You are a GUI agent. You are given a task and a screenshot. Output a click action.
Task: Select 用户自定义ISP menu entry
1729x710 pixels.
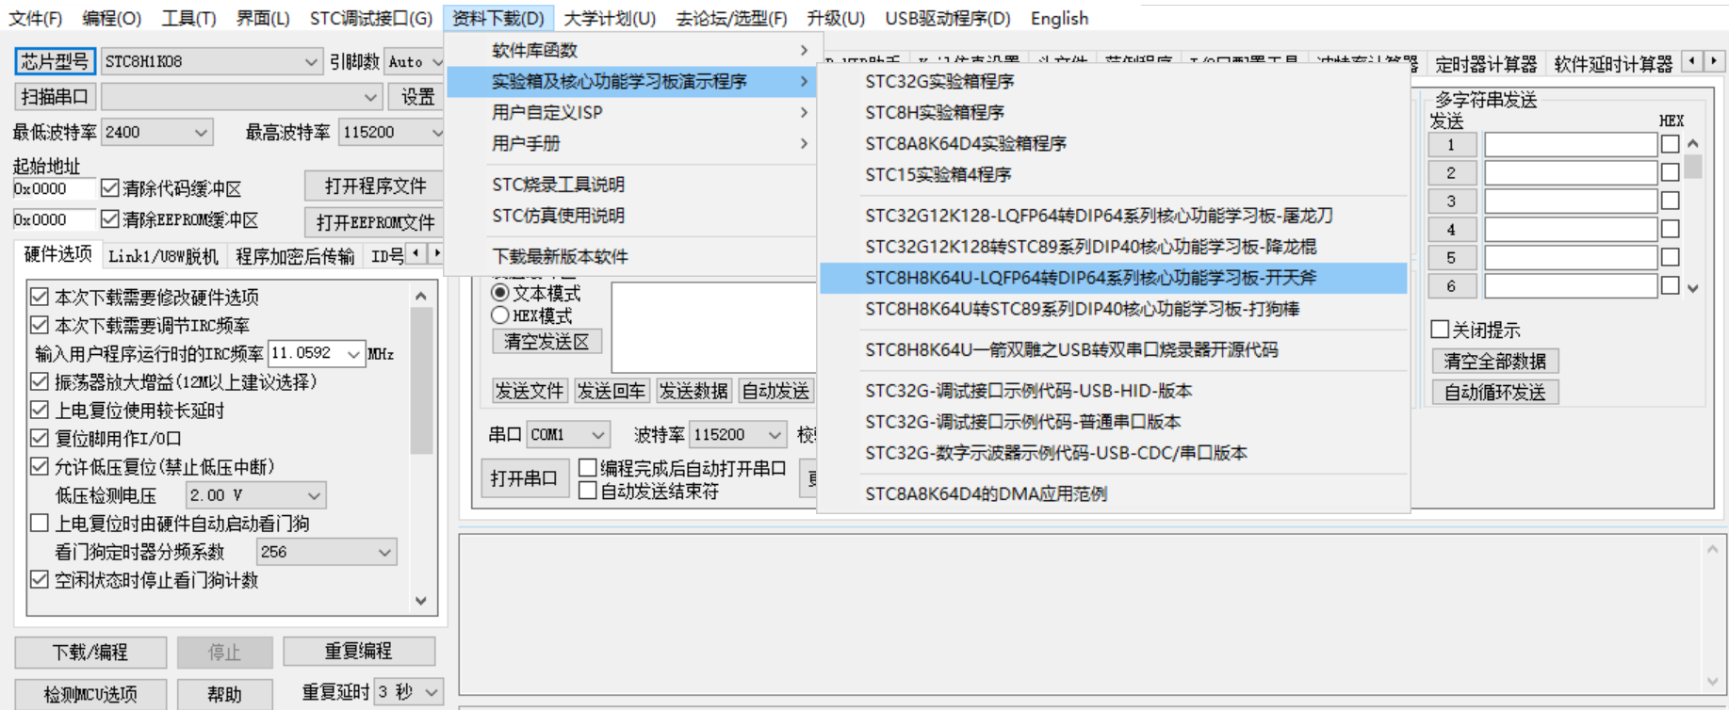(x=631, y=112)
